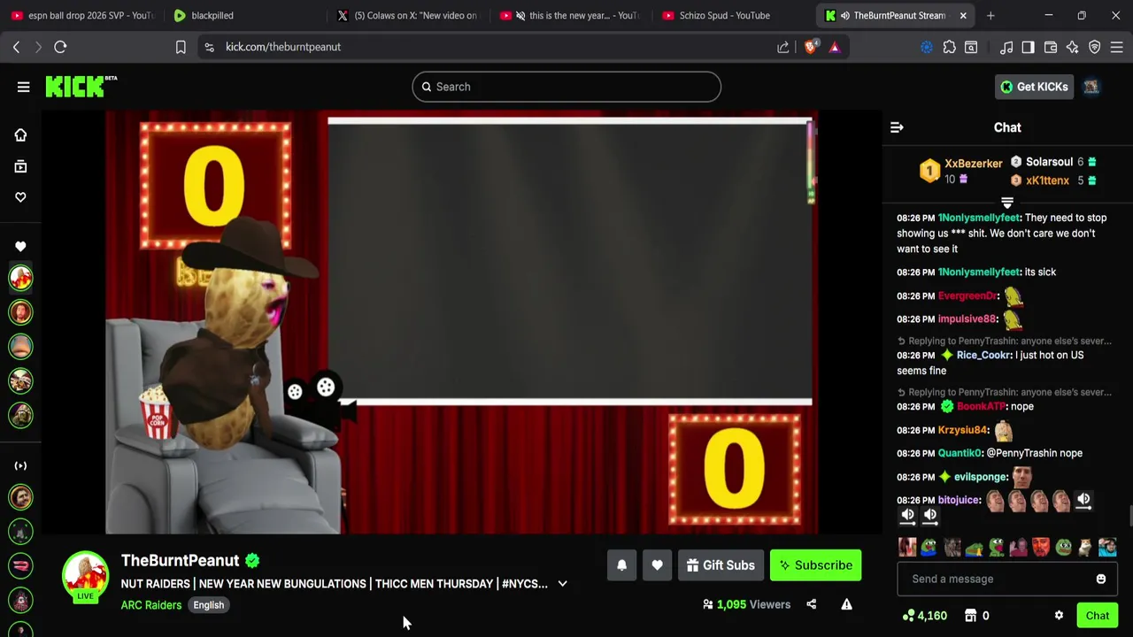
Task: Click Solarsoul in chat leaderboard
Action: (1049, 162)
